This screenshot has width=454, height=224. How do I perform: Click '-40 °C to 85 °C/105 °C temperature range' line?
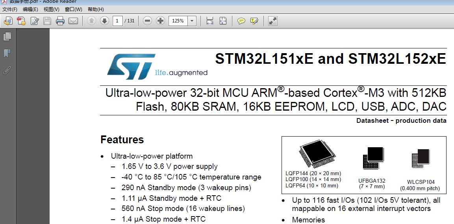(x=191, y=177)
